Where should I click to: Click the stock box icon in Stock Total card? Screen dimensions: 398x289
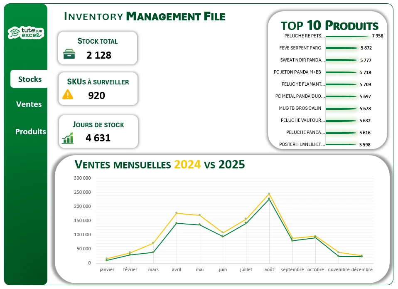69,54
